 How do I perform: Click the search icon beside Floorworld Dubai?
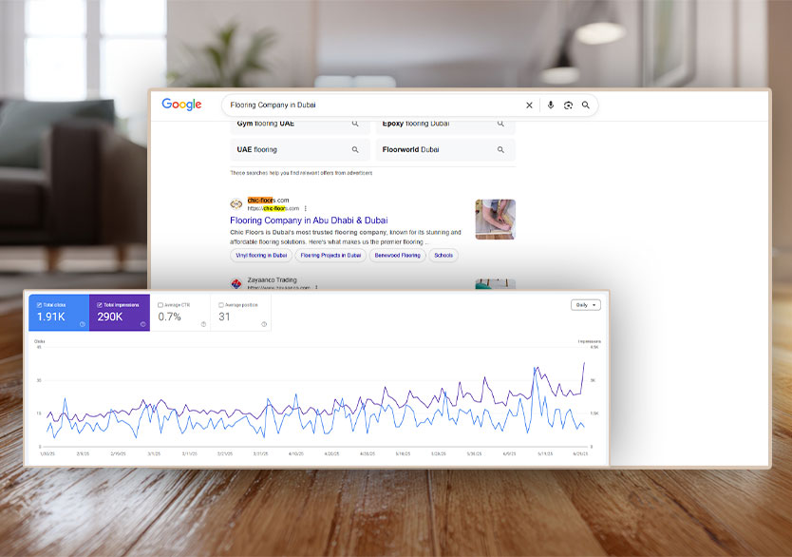[500, 149]
